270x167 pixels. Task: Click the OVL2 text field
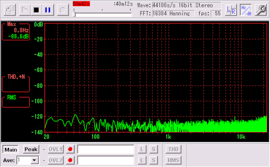click(106, 160)
